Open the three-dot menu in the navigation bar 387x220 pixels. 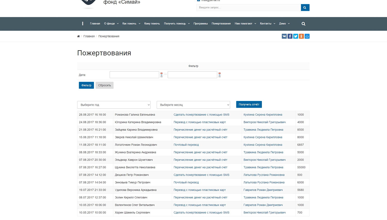(83, 24)
